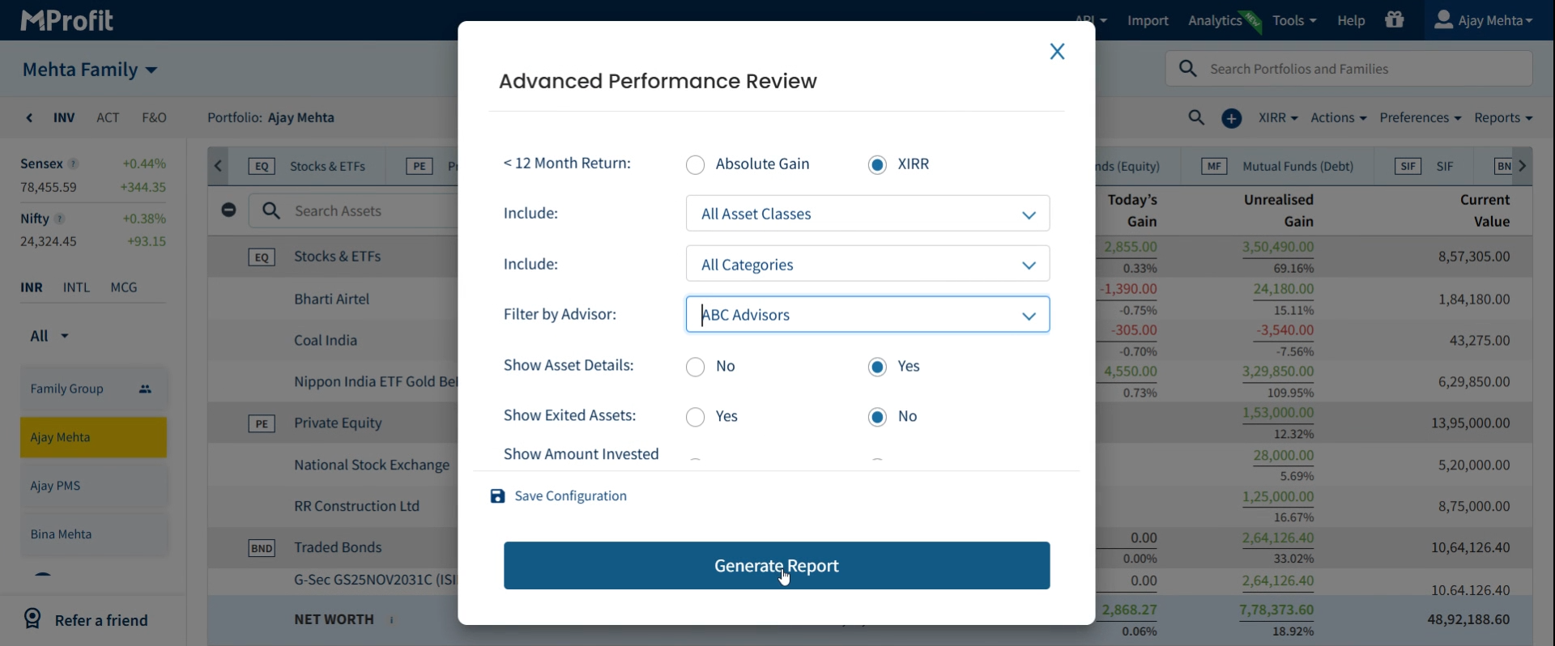The image size is (1555, 646).
Task: Click the Net Worth info icon
Action: pos(392,620)
